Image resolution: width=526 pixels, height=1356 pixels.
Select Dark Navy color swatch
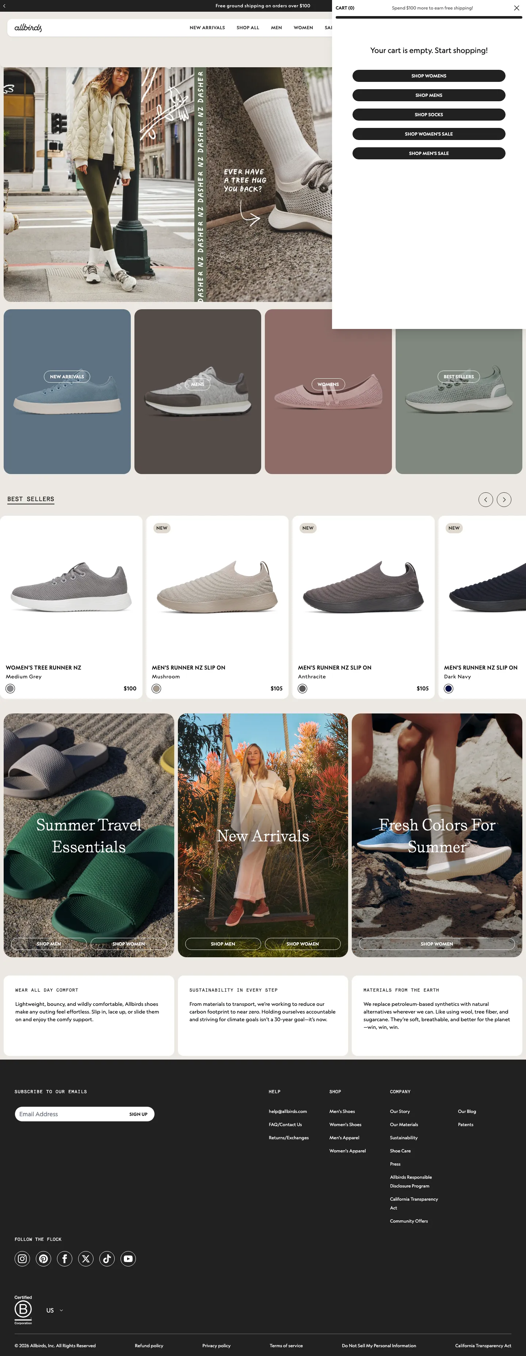pos(449,689)
